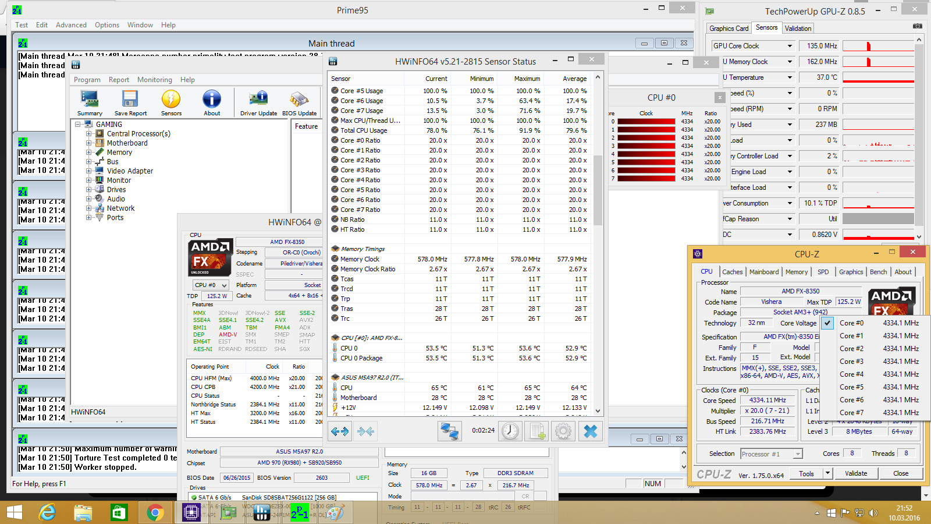Click the BIOS Update toolbar icon
931x524 pixels.
coord(299,103)
